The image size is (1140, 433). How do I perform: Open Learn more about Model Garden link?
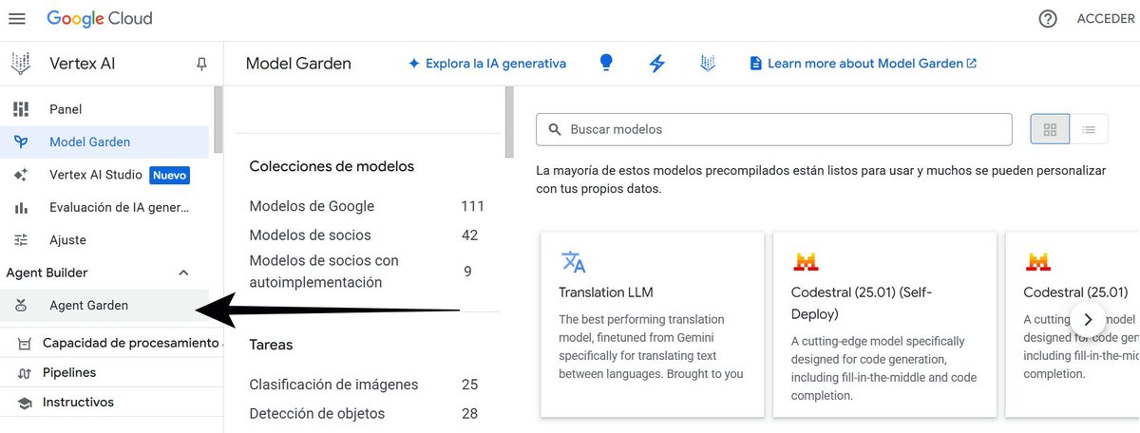click(863, 64)
